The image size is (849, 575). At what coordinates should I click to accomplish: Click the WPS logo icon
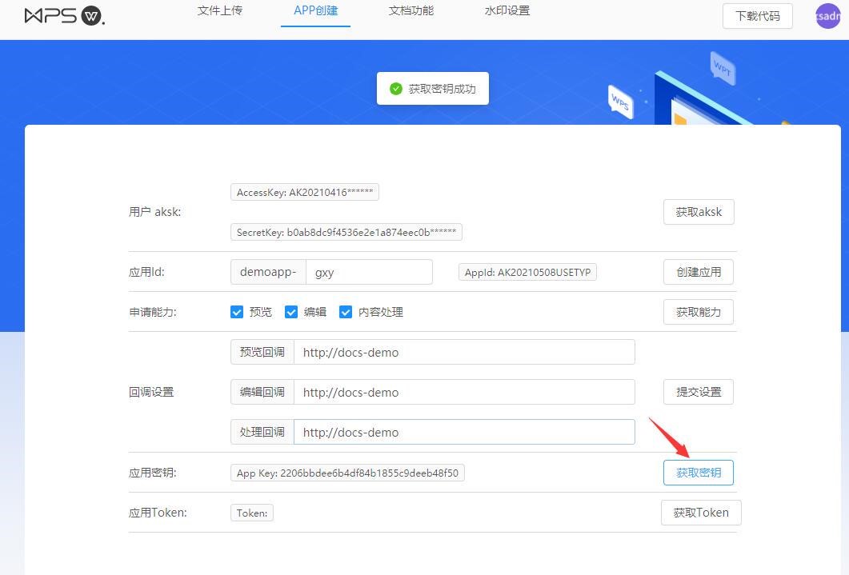coord(64,16)
